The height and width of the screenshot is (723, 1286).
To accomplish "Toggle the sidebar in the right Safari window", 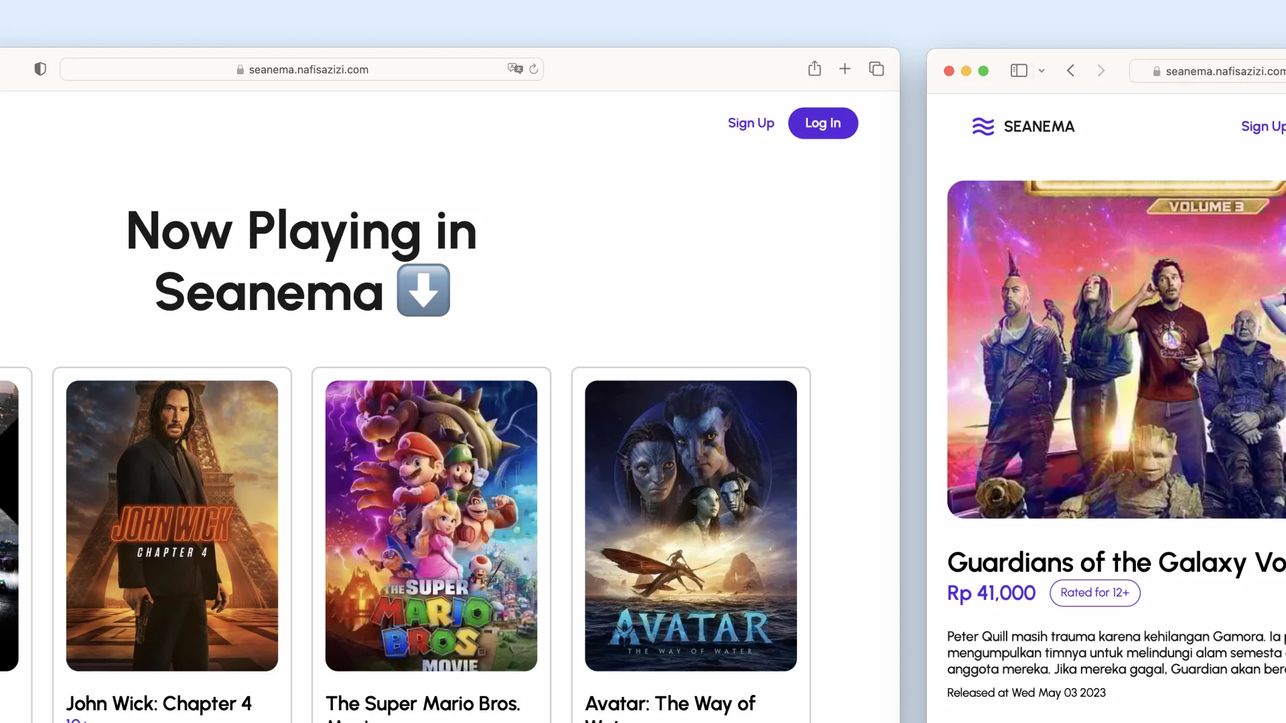I will tap(1018, 70).
